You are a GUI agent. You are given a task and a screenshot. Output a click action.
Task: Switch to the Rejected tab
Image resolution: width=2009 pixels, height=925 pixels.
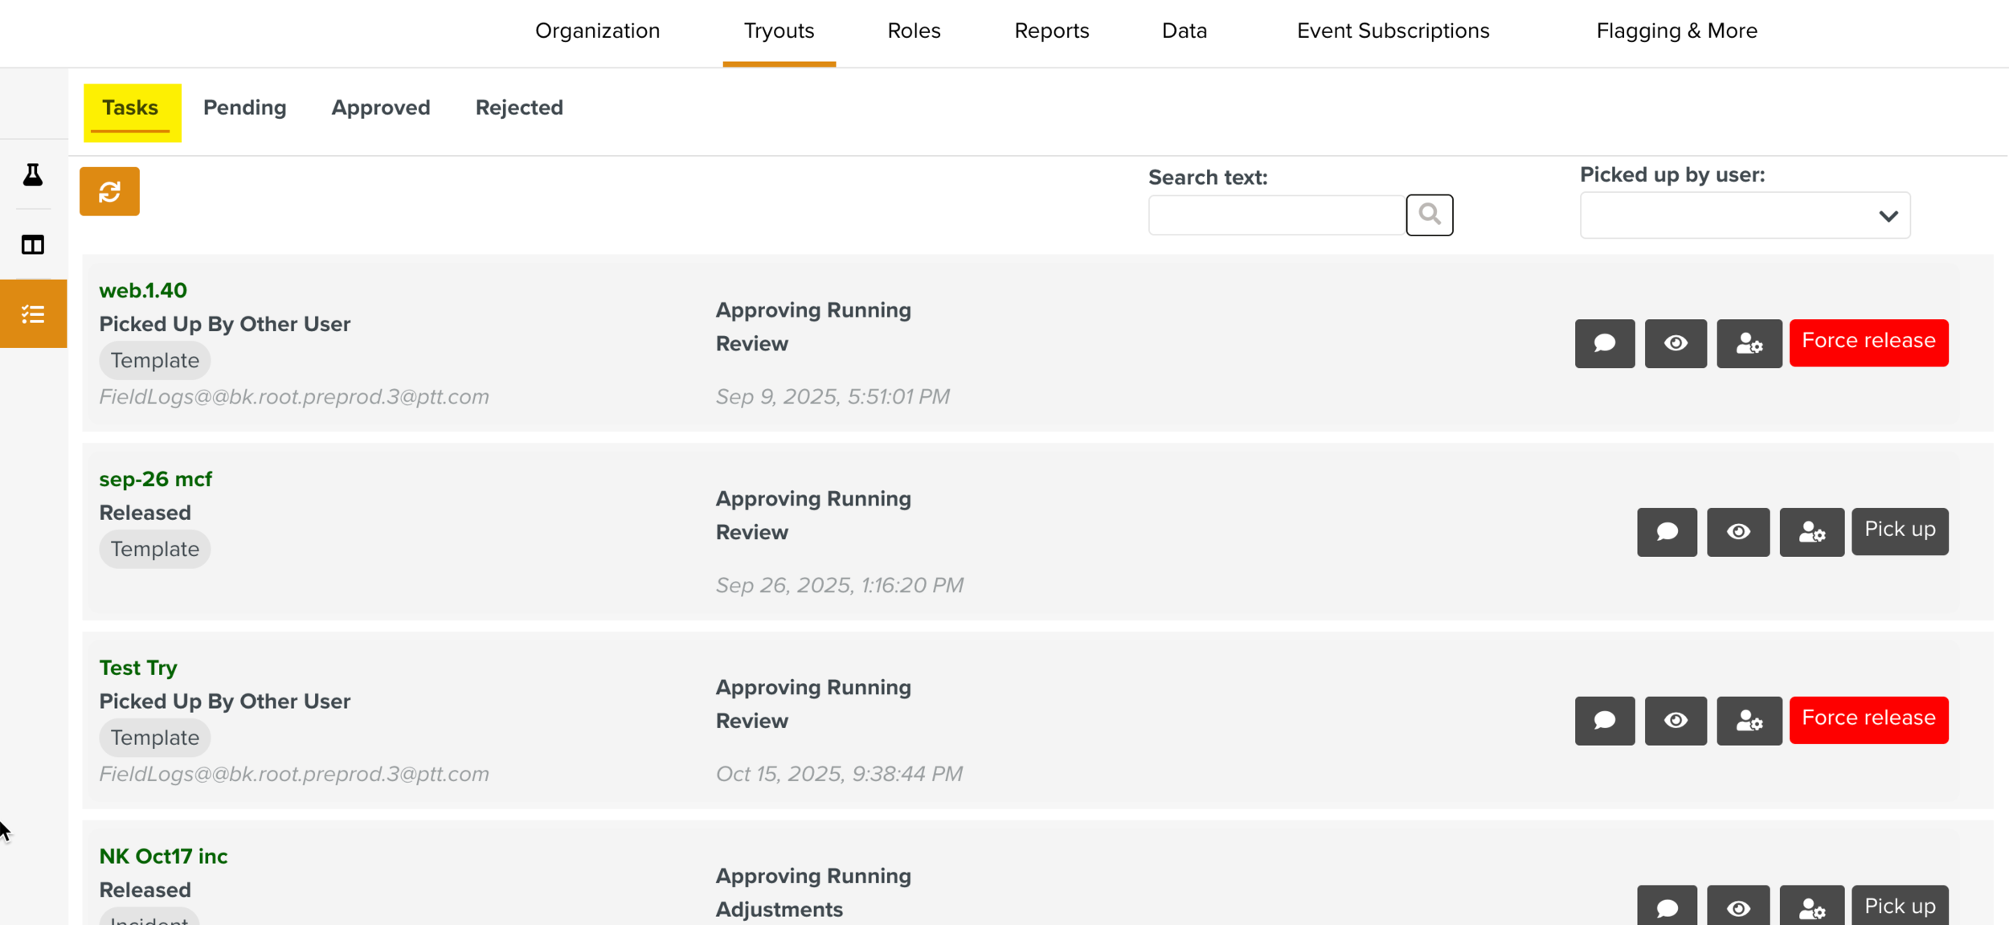tap(519, 108)
